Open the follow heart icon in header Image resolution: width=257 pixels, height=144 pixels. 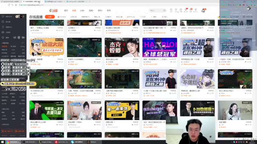coord(176,10)
